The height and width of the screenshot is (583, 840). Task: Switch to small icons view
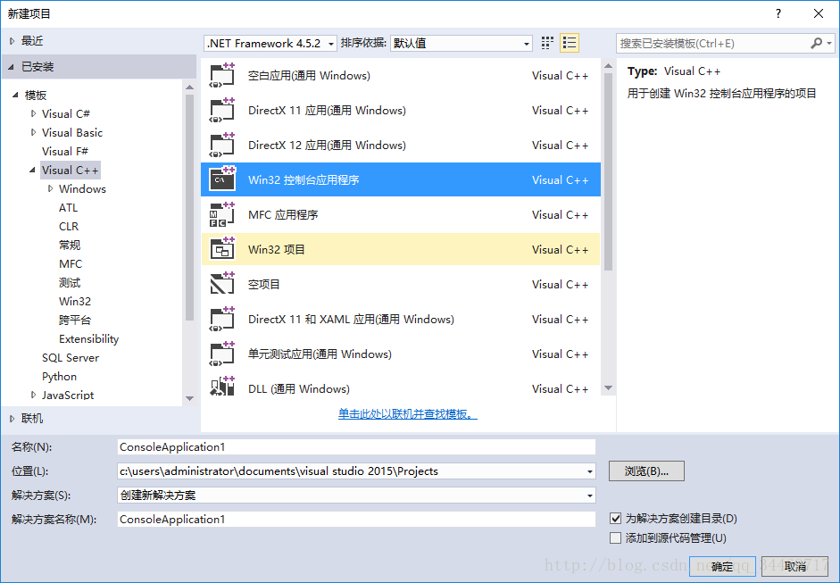[547, 43]
